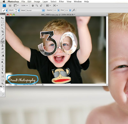Open the Filter menu
128x124 pixels.
tap(61, 2)
